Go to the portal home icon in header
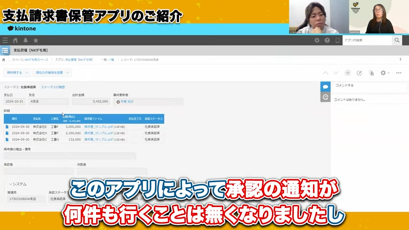 tap(15, 40)
